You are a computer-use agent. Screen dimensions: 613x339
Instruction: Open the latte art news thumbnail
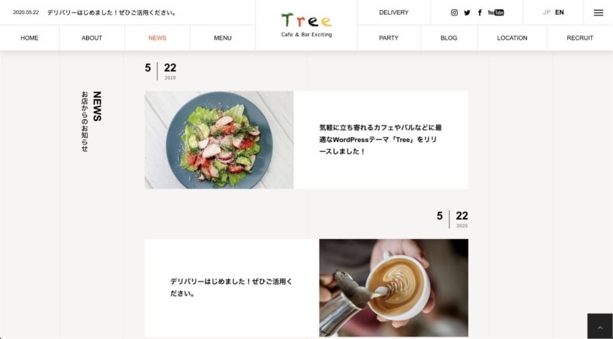tap(393, 288)
